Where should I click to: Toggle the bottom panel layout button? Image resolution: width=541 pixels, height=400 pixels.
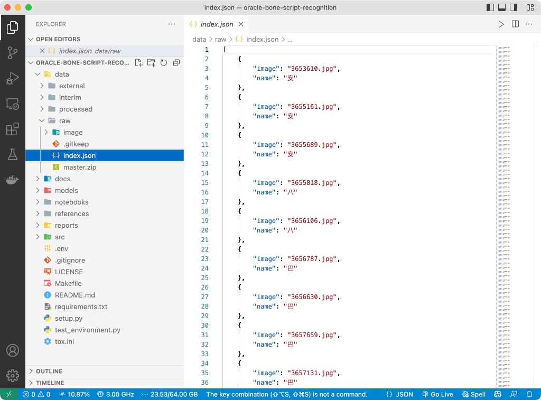[x=502, y=7]
